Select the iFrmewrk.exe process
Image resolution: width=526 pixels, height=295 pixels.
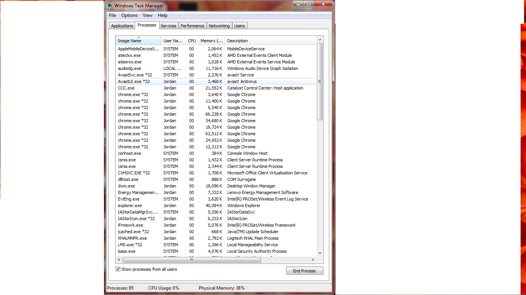[216, 225]
